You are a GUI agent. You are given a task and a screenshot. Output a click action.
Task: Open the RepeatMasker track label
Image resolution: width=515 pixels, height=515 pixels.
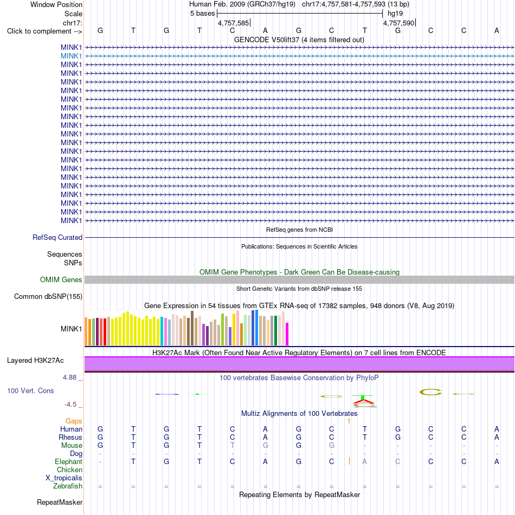[x=60, y=502]
